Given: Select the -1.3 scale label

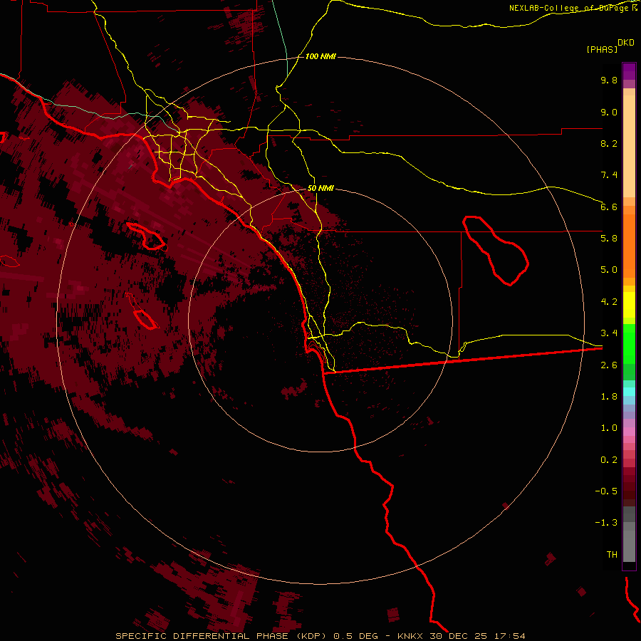Looking at the screenshot, I should (x=606, y=523).
